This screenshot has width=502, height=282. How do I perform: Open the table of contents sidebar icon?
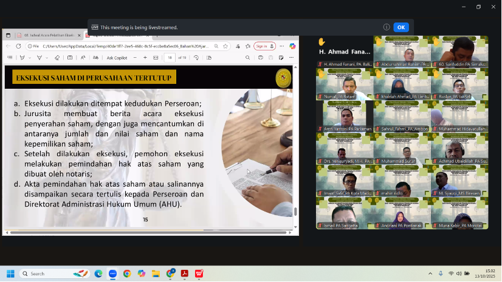(9, 58)
